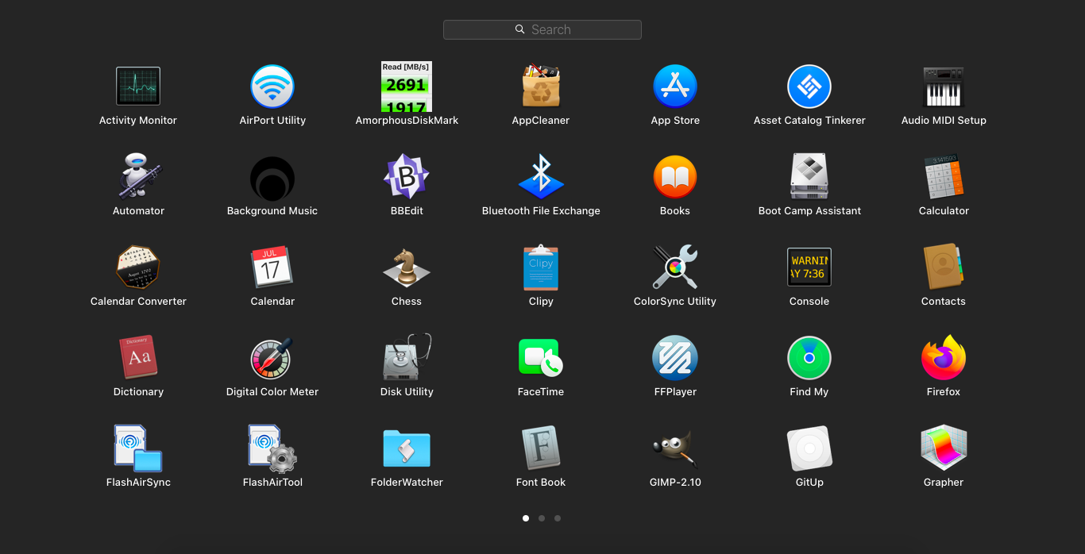Go to second Launchpad page dot
This screenshot has width=1085, height=554.
[x=542, y=518]
